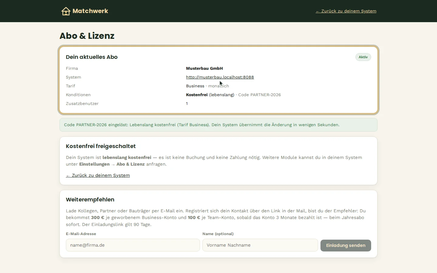Click the Matchwerk house logo icon
437x273 pixels.
coord(66,11)
